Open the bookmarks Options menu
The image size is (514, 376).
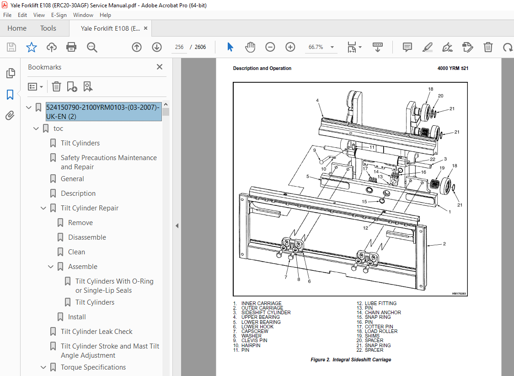[x=35, y=87]
